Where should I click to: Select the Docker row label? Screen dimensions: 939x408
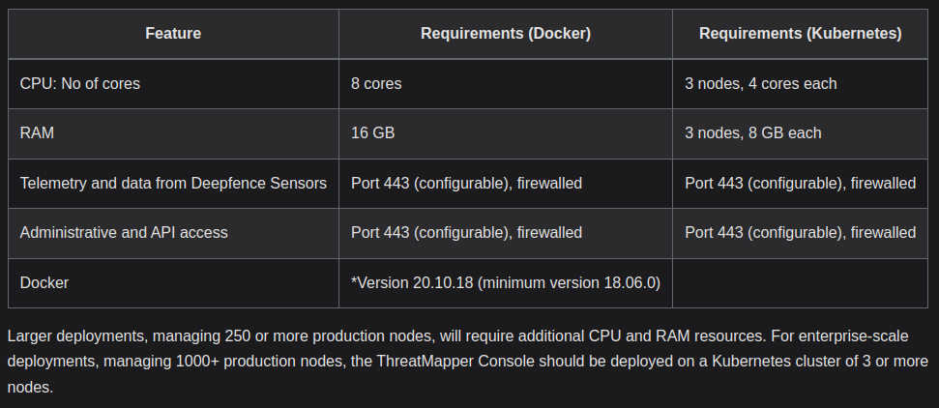[173, 282]
